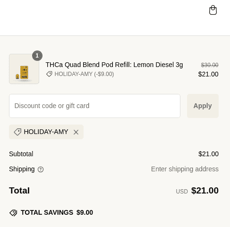Viewport: 230px width, 227px height.
Task: Click the HOLIDAY-AMY (-$9.00) line discount text
Action: (x=84, y=74)
